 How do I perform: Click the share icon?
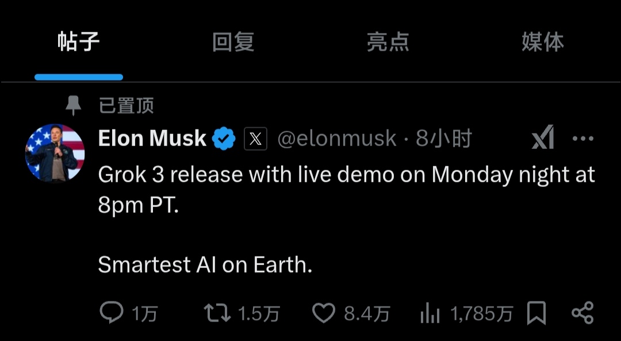pos(582,313)
